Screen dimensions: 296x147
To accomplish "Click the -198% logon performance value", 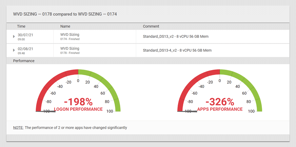I will click(78, 102).
